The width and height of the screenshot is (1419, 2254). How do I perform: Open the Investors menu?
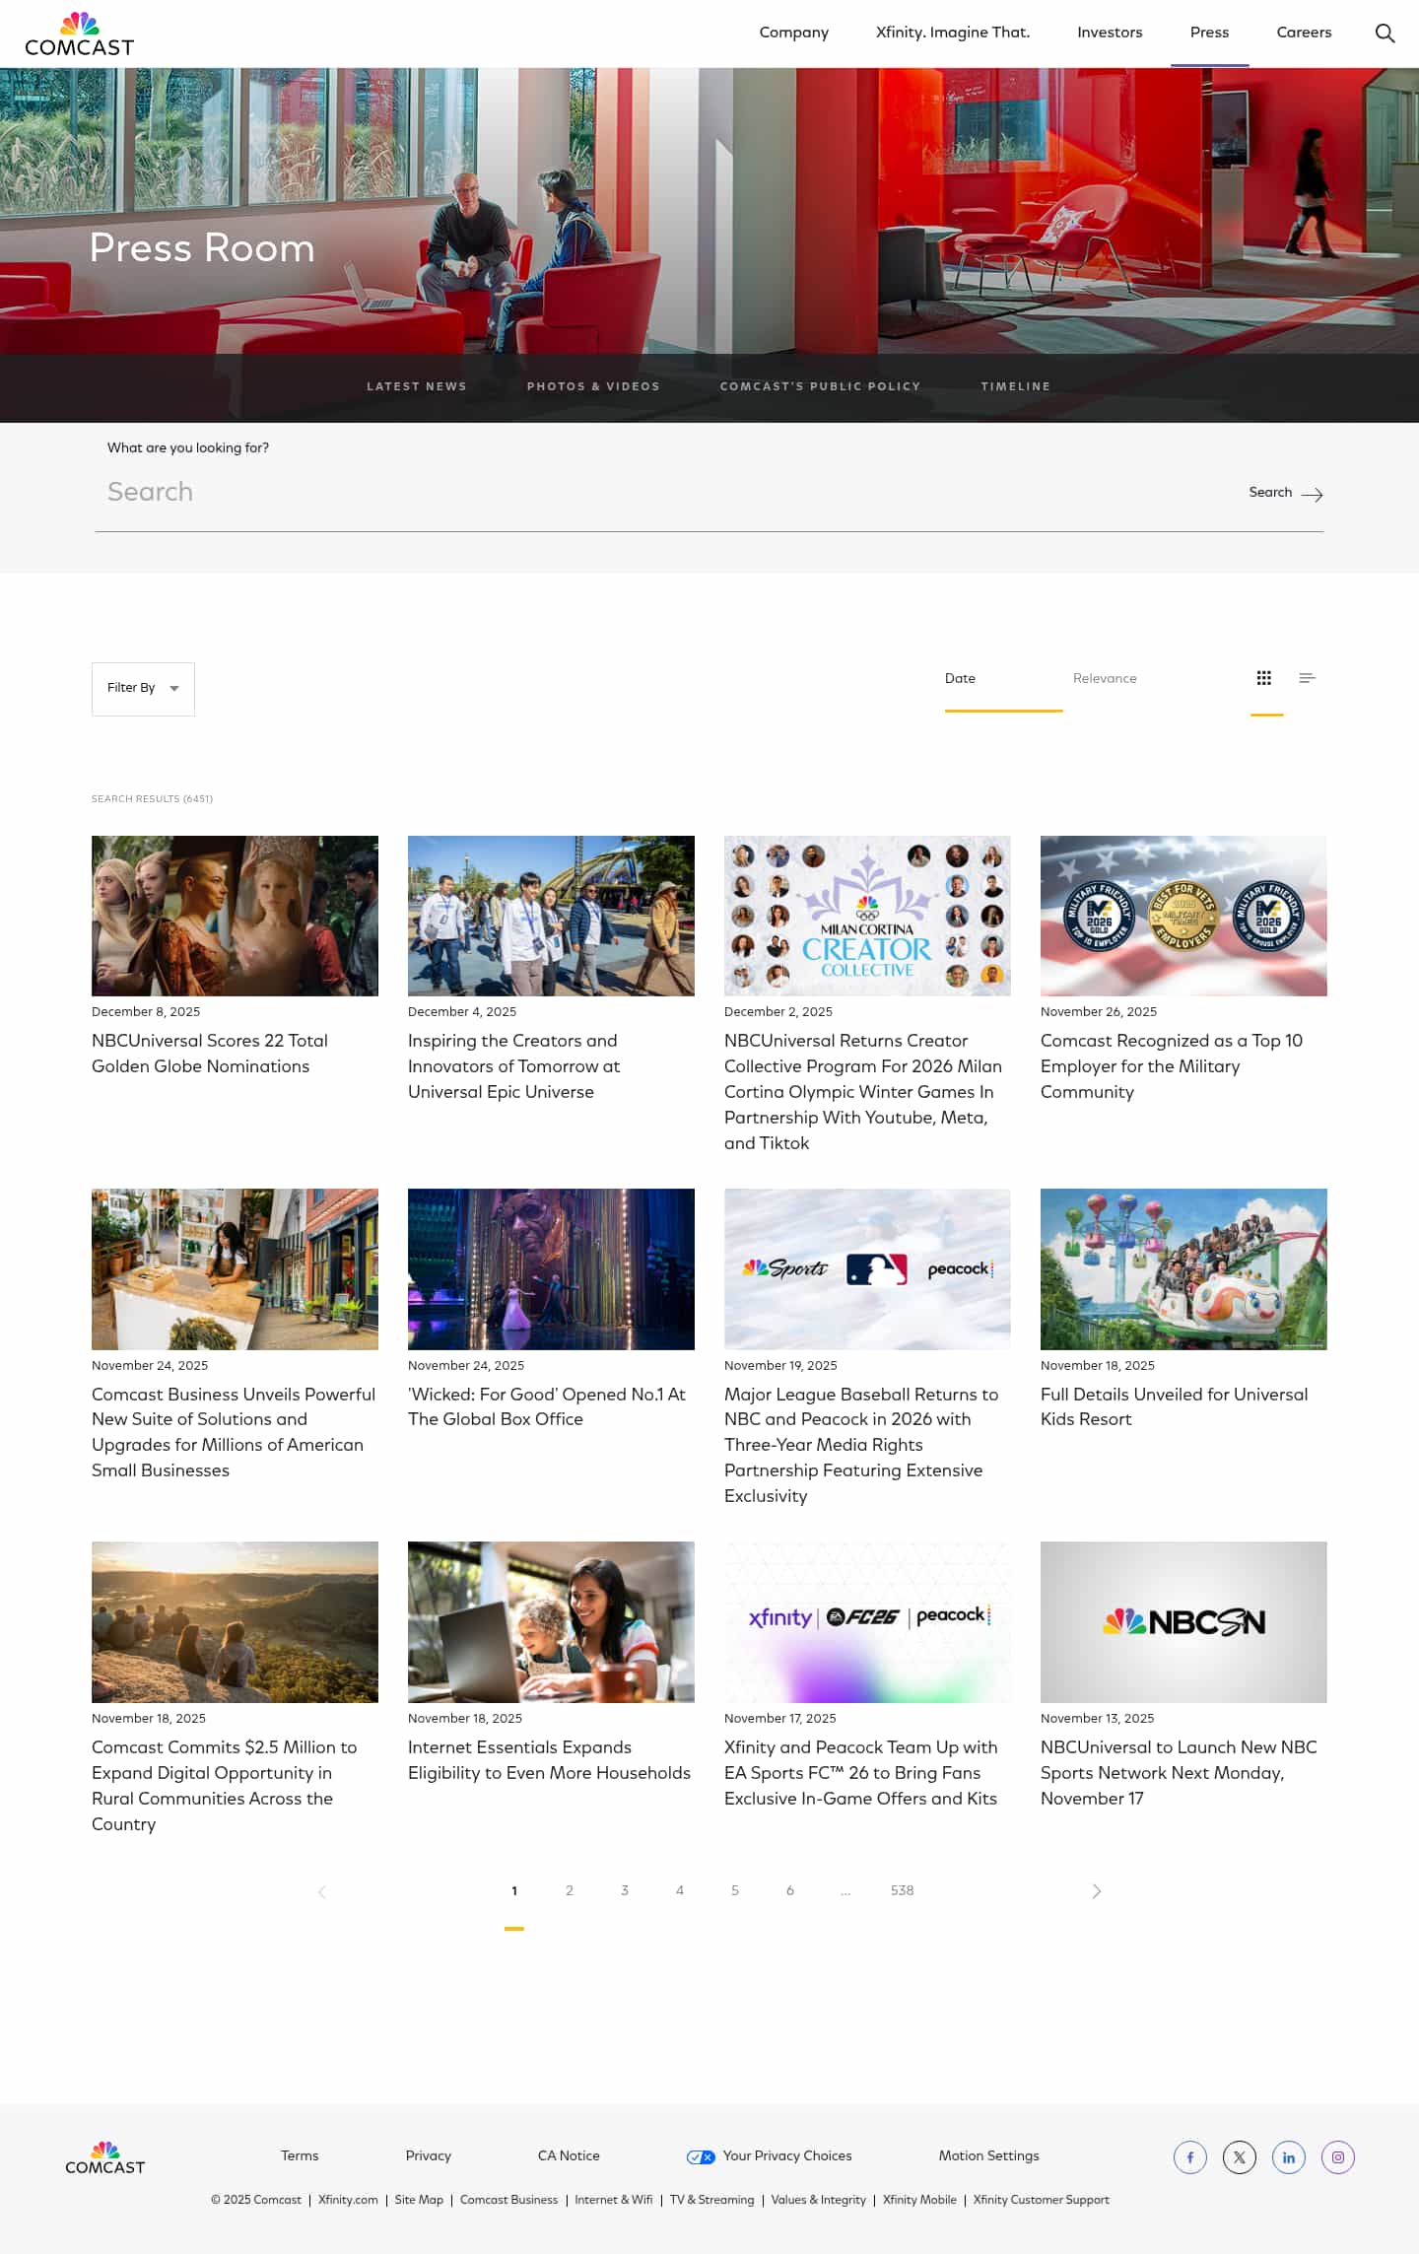[1110, 33]
